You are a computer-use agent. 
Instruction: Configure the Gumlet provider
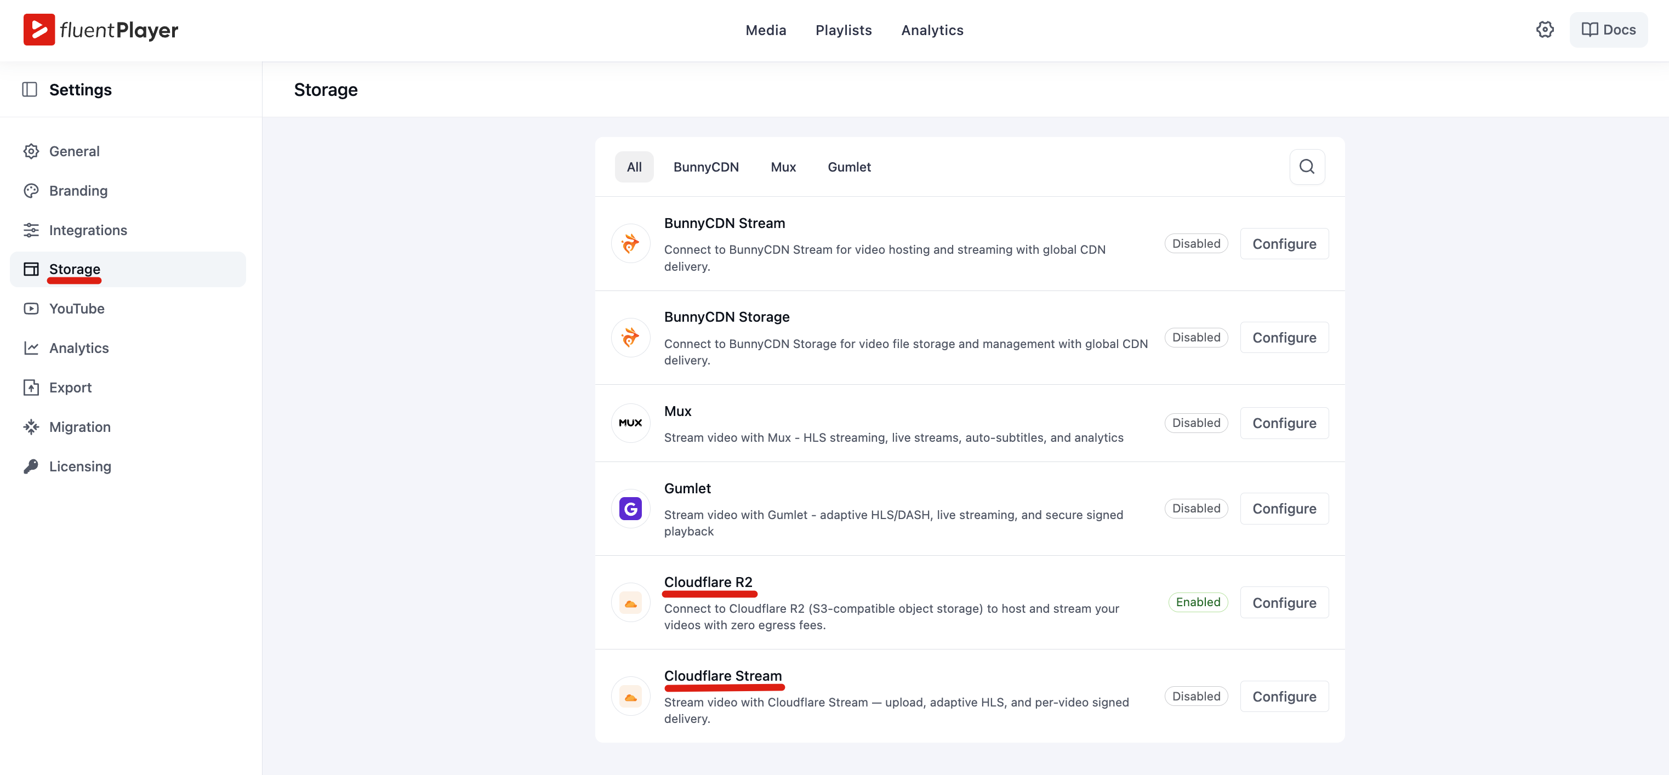(1284, 509)
